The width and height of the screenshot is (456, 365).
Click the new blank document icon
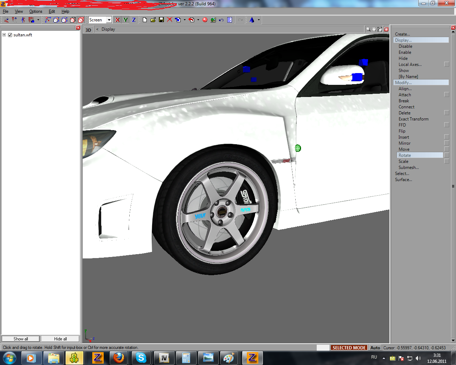point(145,20)
